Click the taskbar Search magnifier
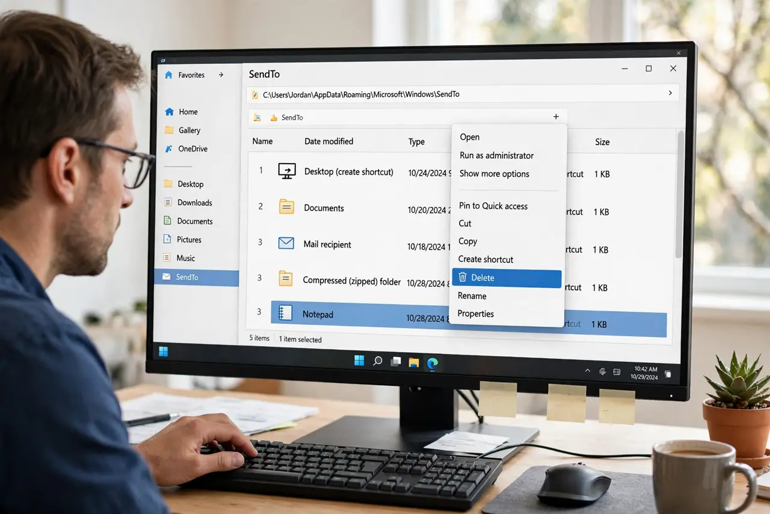The image size is (770, 514). pos(378,361)
